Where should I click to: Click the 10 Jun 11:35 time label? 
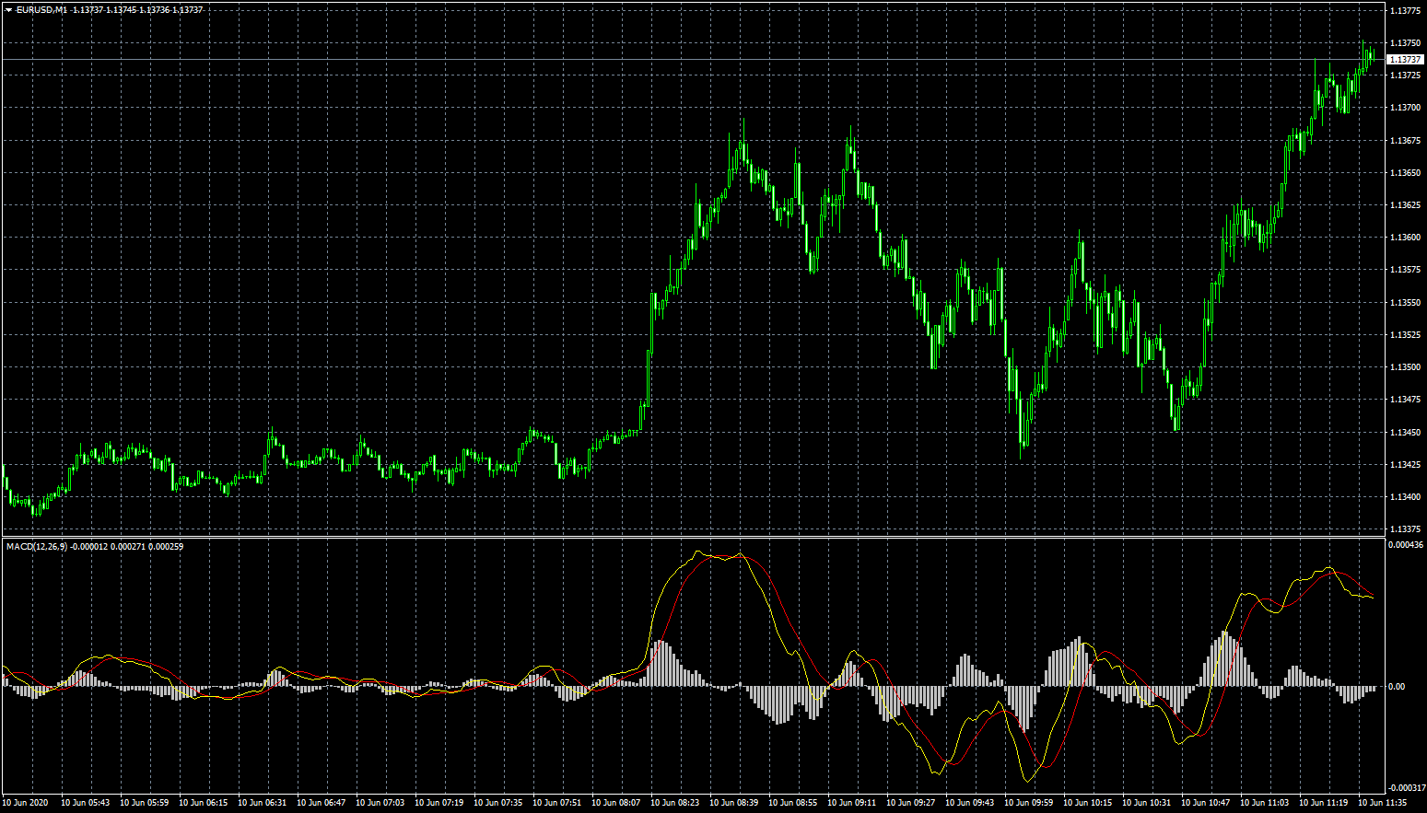click(x=1383, y=803)
